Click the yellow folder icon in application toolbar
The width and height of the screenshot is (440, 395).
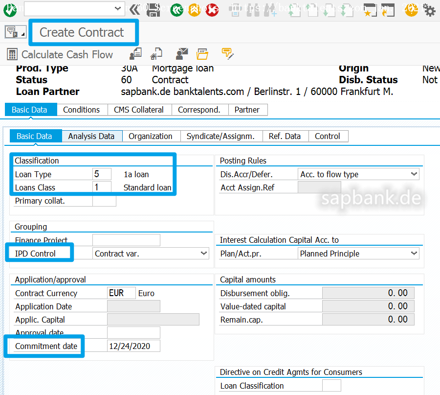tap(202, 54)
